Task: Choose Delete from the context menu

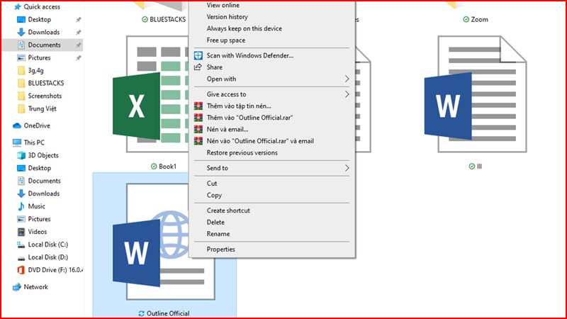Action: (x=215, y=222)
